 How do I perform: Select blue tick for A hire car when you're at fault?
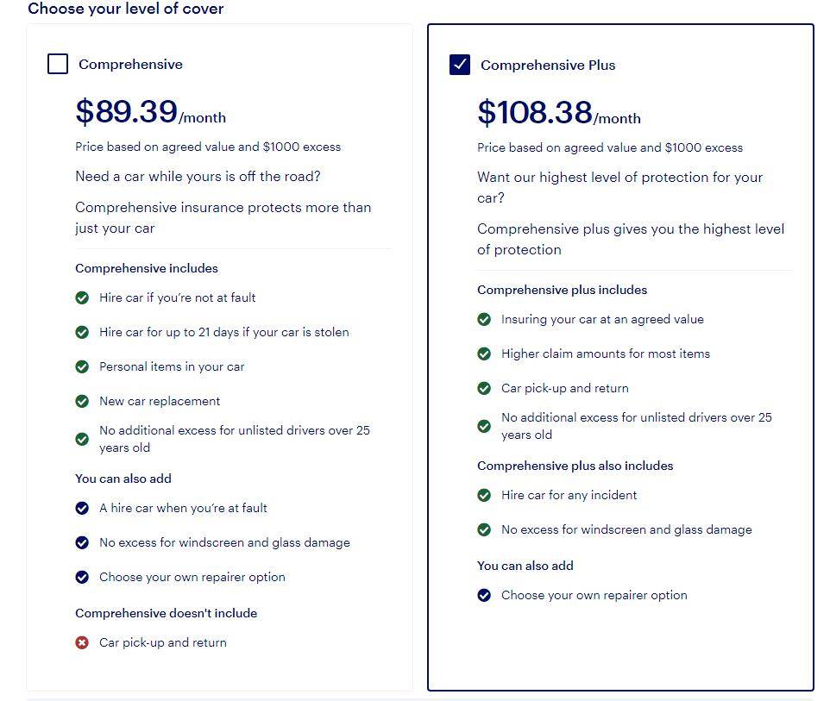click(x=82, y=508)
